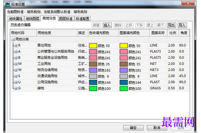Click the app icon in the title bar
The width and height of the screenshot is (201, 133).
(8, 5)
